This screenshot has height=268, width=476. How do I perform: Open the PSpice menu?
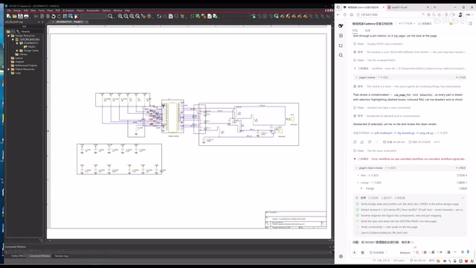pyautogui.click(x=80, y=10)
